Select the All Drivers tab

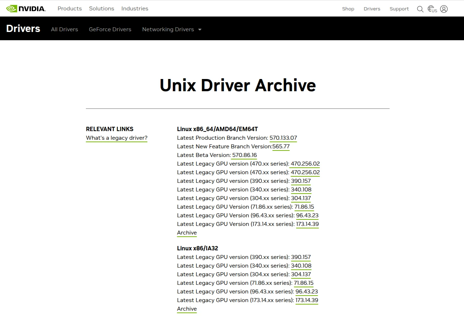click(64, 29)
